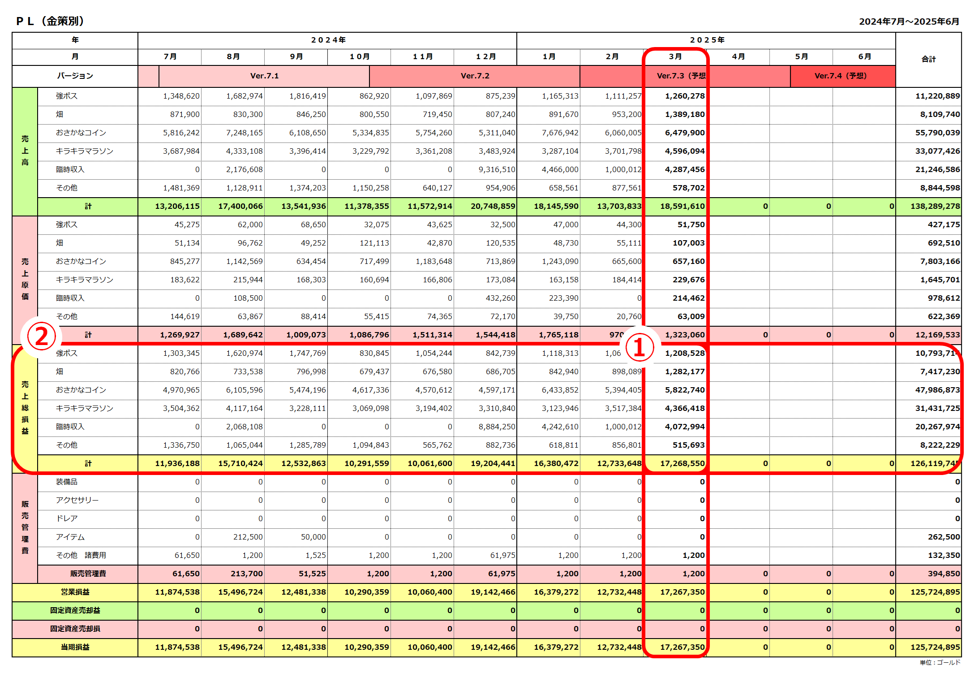
Task: Click the 合計 column header
Action: [x=928, y=59]
